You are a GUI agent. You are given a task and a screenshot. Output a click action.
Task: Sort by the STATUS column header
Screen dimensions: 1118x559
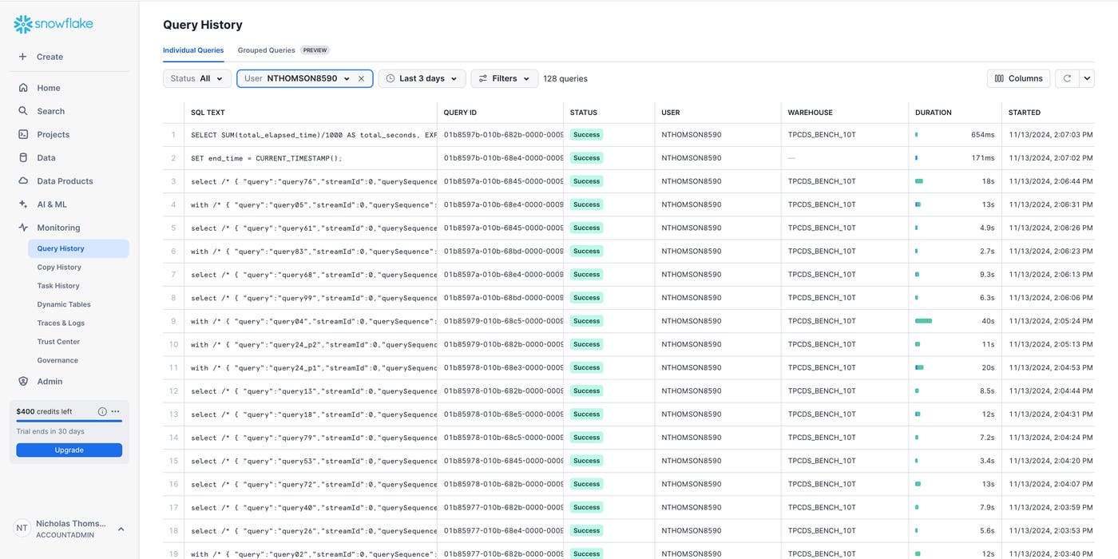tap(584, 113)
